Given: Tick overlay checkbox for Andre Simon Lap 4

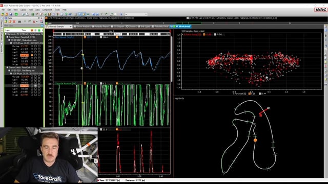Looking at the screenshot, I should pyautogui.click(x=35, y=58).
